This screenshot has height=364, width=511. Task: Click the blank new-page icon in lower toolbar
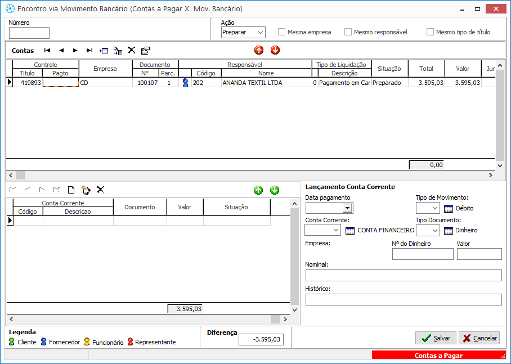71,190
